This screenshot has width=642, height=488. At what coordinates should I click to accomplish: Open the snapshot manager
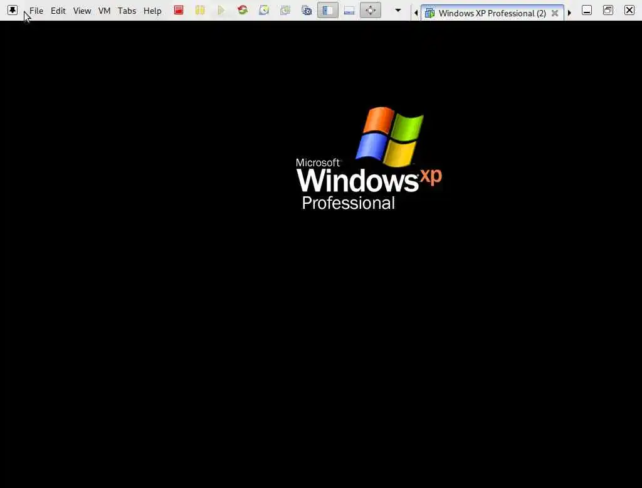pos(306,10)
